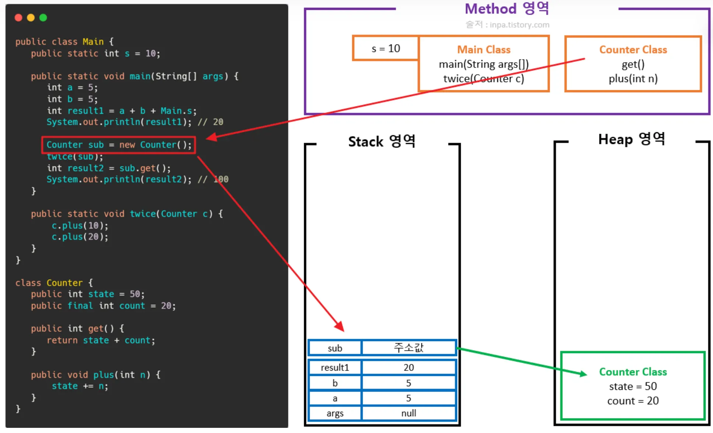713x433 pixels.
Task: Click the highlighted Counter sub code line
Action: [x=119, y=145]
